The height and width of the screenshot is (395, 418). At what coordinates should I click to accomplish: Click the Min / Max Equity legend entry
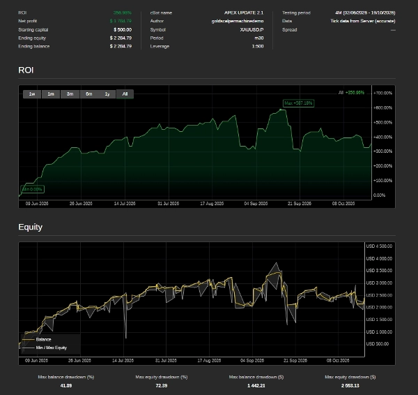51,348
